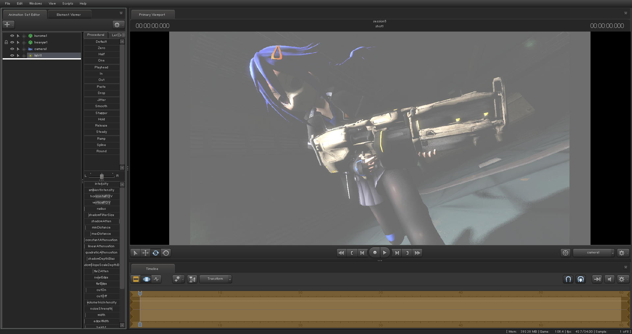Unlock heavyar1 using the padlock icon
The height and width of the screenshot is (334, 632).
6,42
